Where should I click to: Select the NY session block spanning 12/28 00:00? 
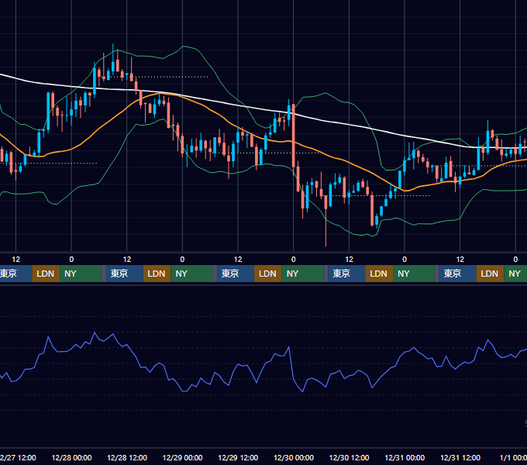tap(81, 274)
